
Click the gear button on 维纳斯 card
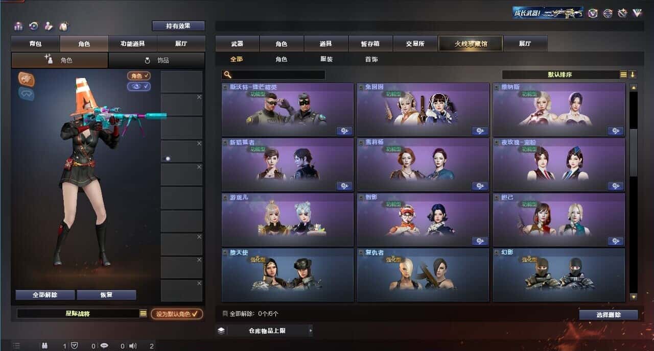pyautogui.click(x=615, y=131)
